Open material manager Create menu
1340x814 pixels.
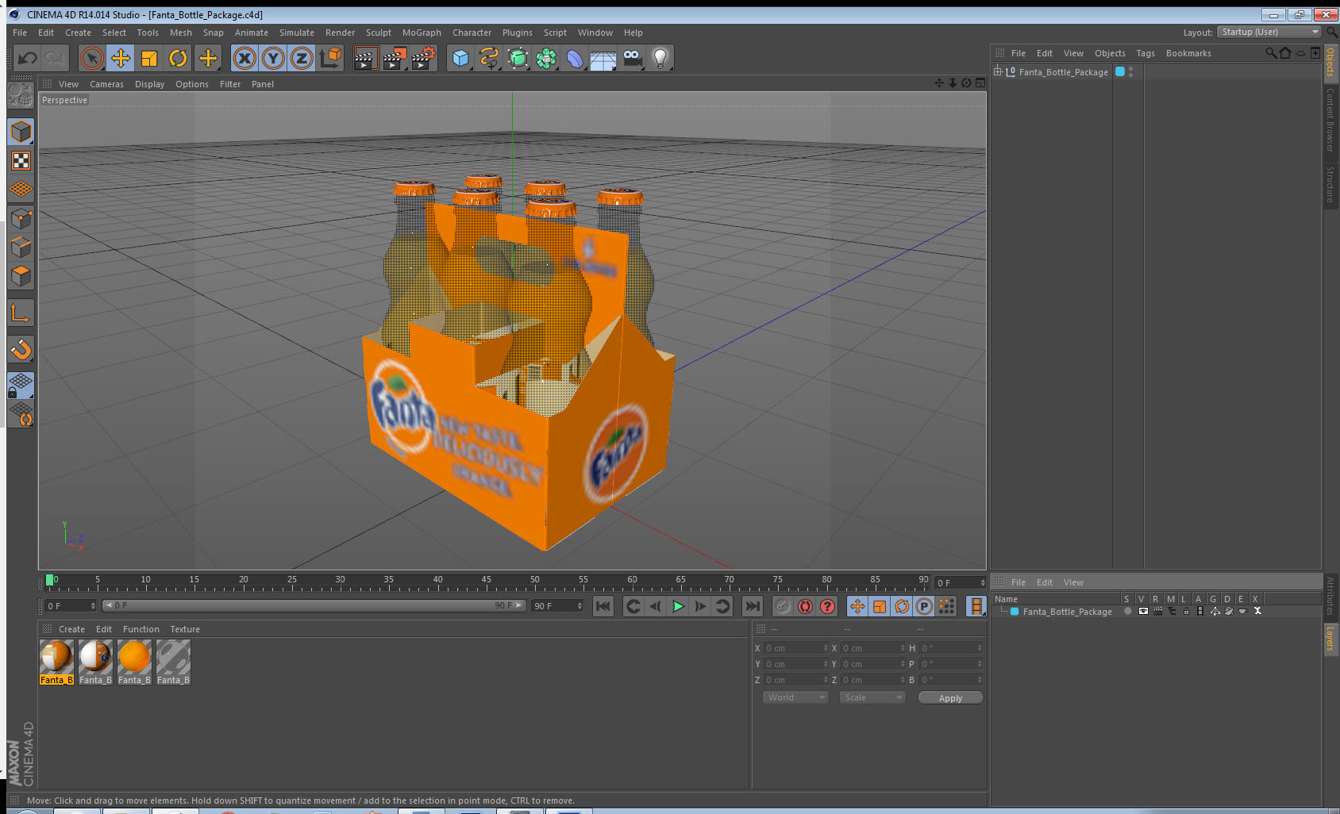coord(71,629)
